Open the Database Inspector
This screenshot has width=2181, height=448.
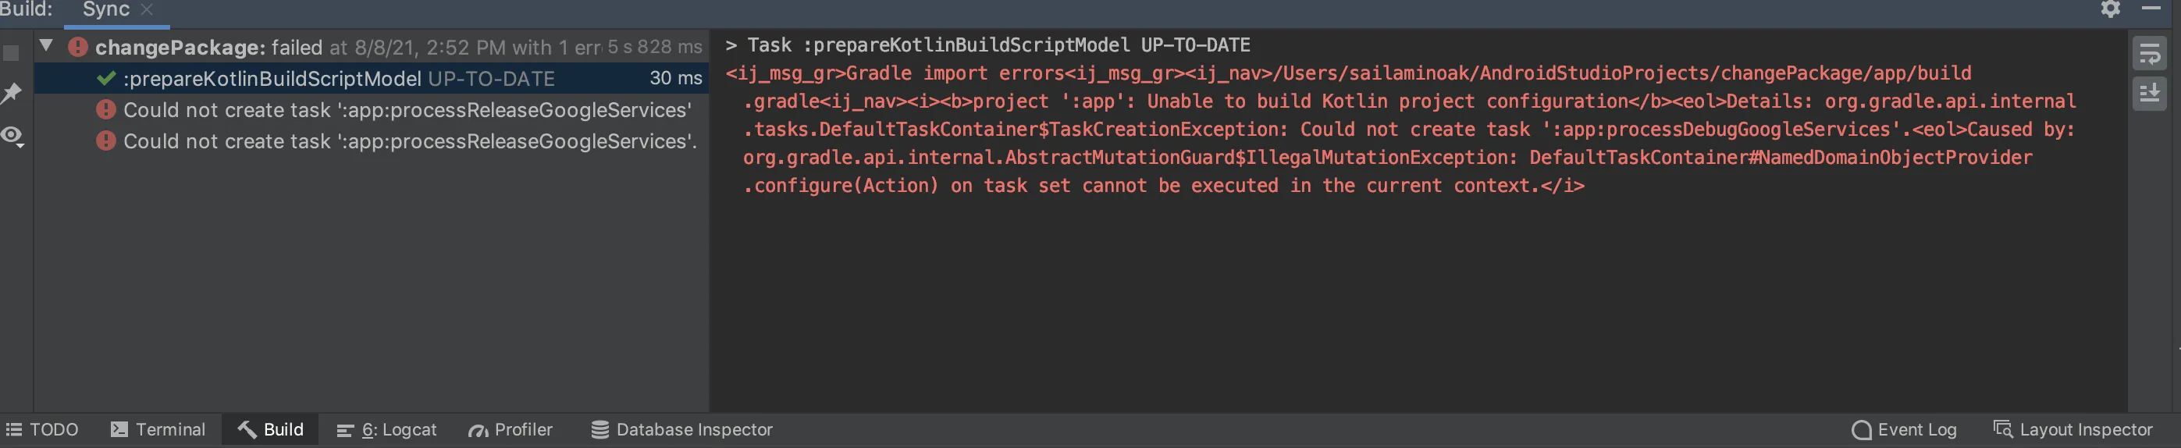pos(681,429)
